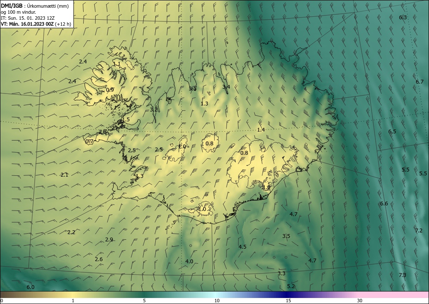Click the 2.1 value on the map
This screenshot has width=429, height=304.
(64, 175)
